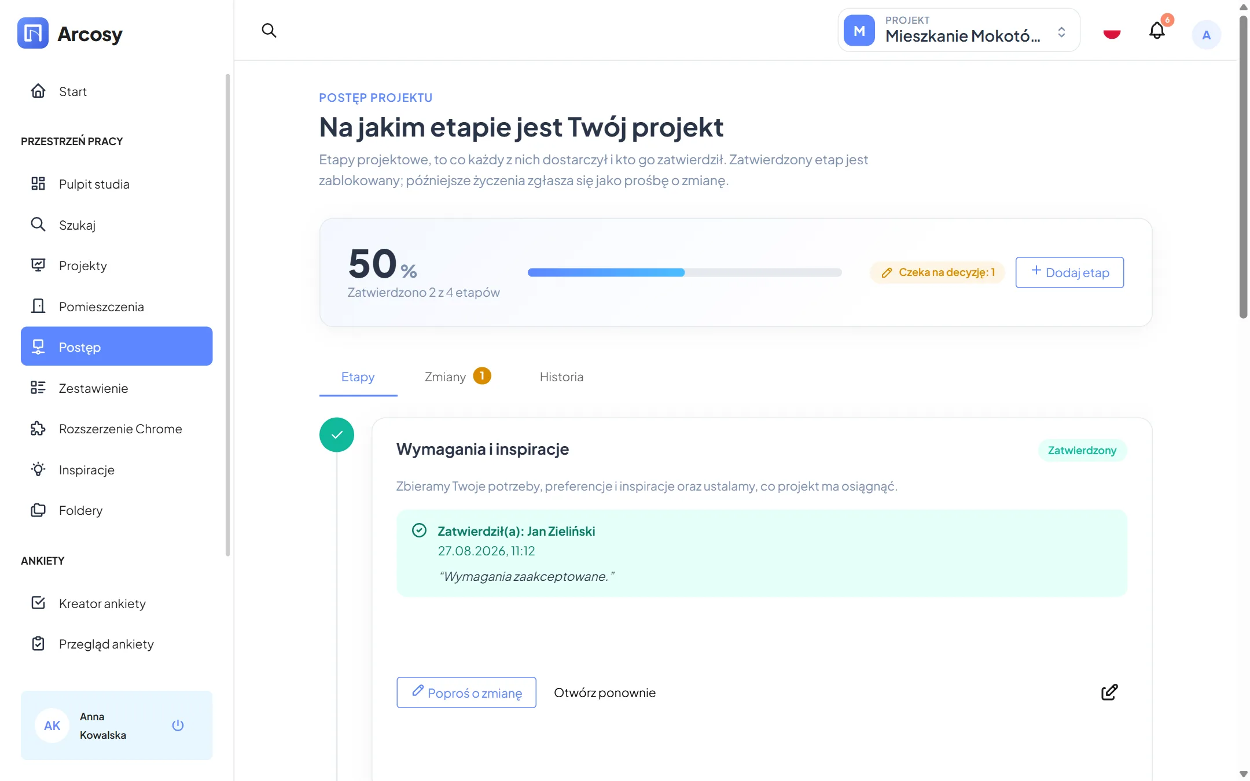Screen dimensions: 1250x781
Task: Click the Rozszerzenie Chrome puzzle icon
Action: [38, 428]
